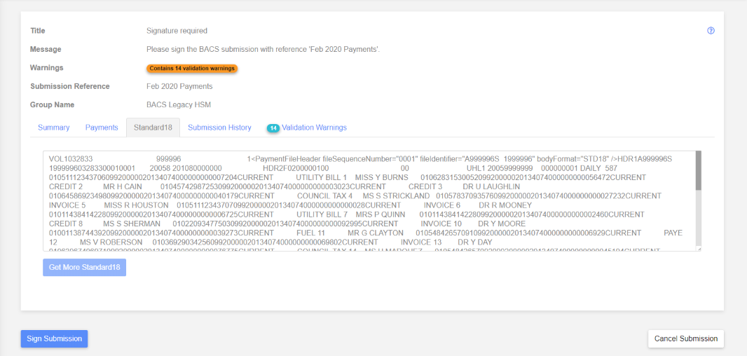Image resolution: width=747 pixels, height=356 pixels.
Task: Click the 'Submission Reference' field label
Action: 70,86
